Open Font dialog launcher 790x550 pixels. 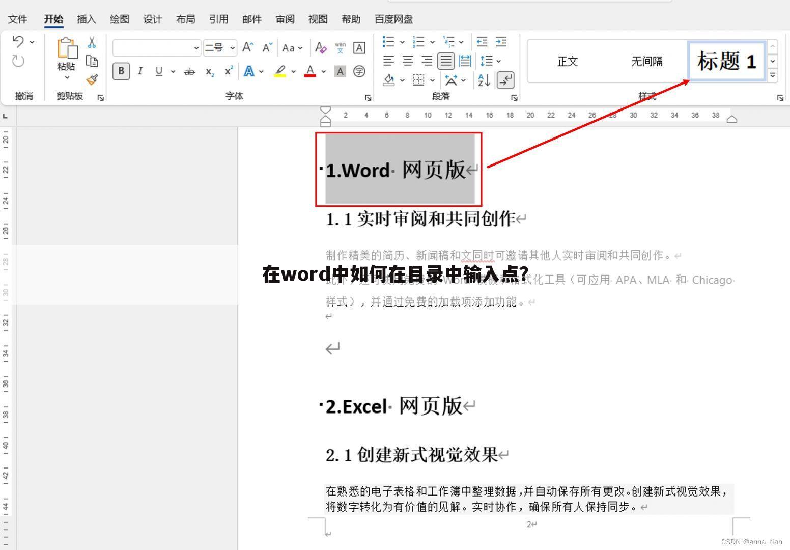[x=368, y=98]
